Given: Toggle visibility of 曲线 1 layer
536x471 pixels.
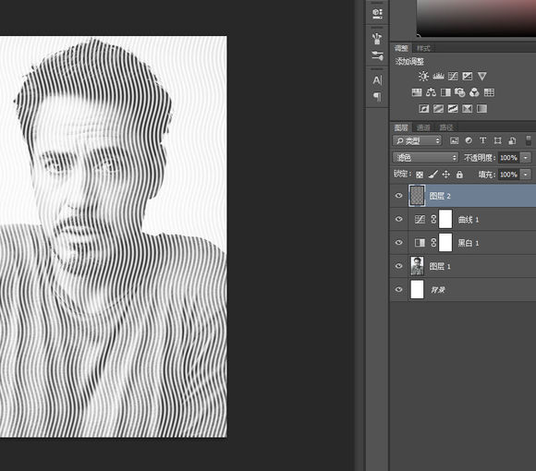Looking at the screenshot, I should [x=398, y=219].
